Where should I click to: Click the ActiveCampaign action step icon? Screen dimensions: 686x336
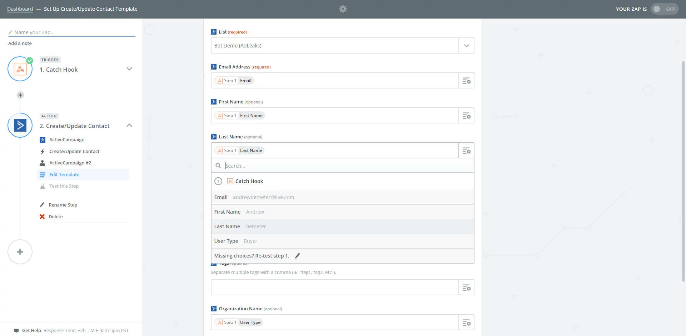tap(20, 125)
